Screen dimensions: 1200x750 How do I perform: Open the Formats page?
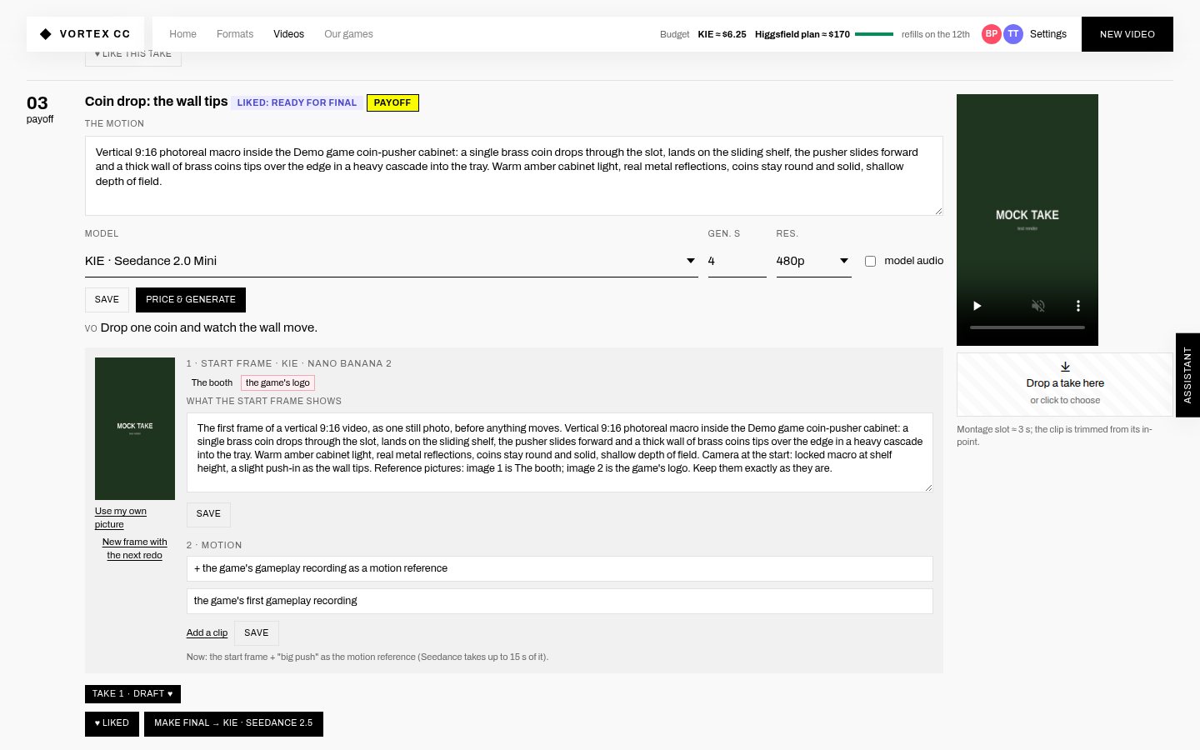point(235,34)
